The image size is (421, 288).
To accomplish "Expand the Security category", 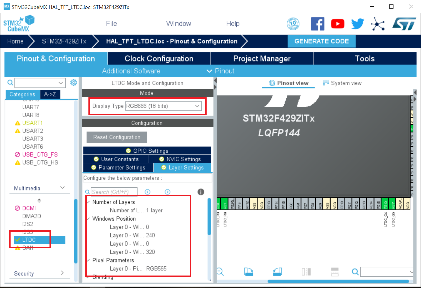I will click(x=62, y=273).
